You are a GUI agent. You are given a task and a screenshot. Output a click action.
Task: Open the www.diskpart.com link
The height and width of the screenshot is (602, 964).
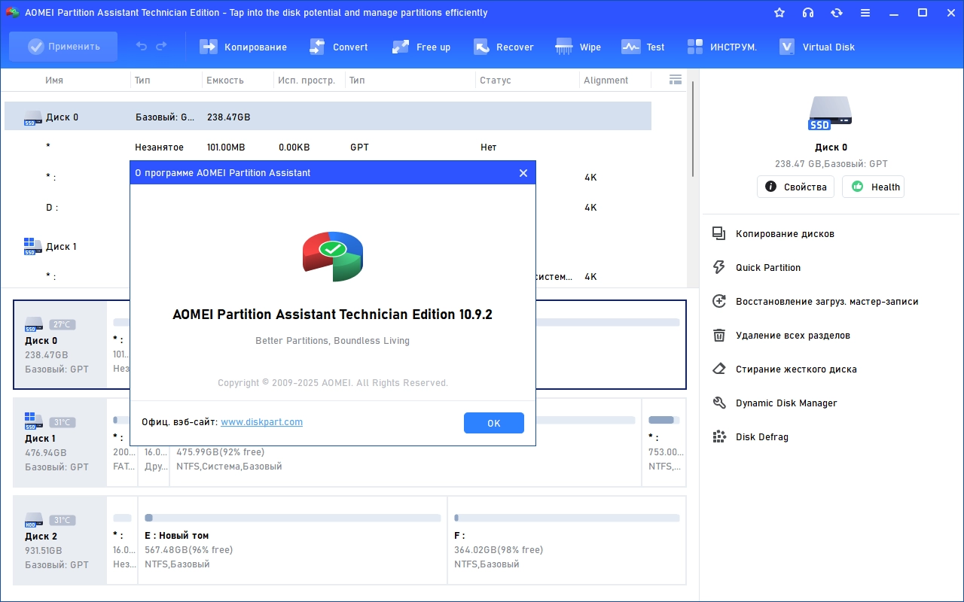pyautogui.click(x=261, y=422)
